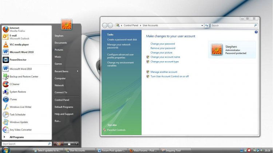Viewport: 273px width, 153px height.
Task: Open System Restore icon
Action: coord(6,92)
